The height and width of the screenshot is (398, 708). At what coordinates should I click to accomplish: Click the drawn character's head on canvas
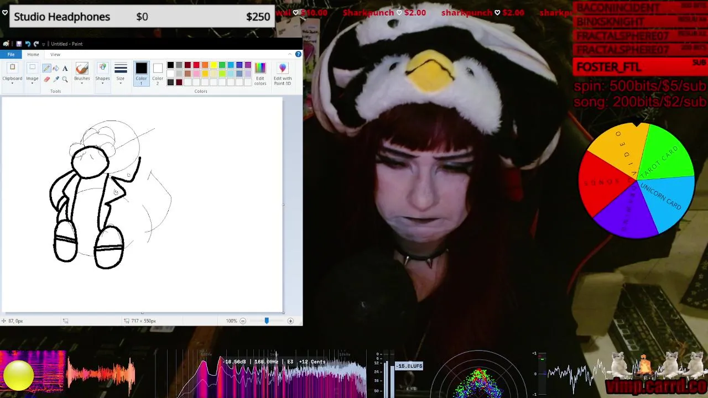click(90, 162)
